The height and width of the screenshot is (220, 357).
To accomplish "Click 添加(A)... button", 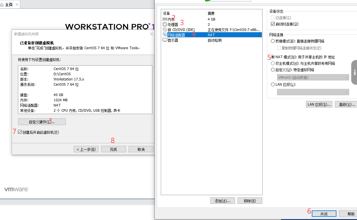I will [223, 201].
